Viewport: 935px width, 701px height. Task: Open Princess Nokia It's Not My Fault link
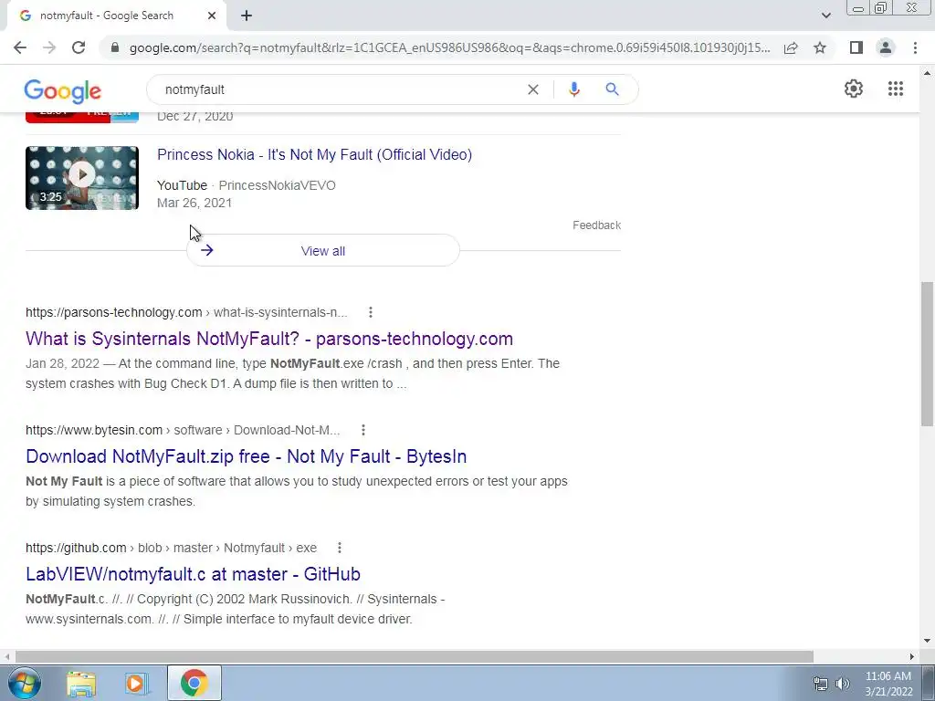point(314,154)
